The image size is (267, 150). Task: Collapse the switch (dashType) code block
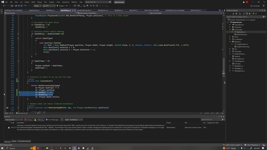pos(18,38)
